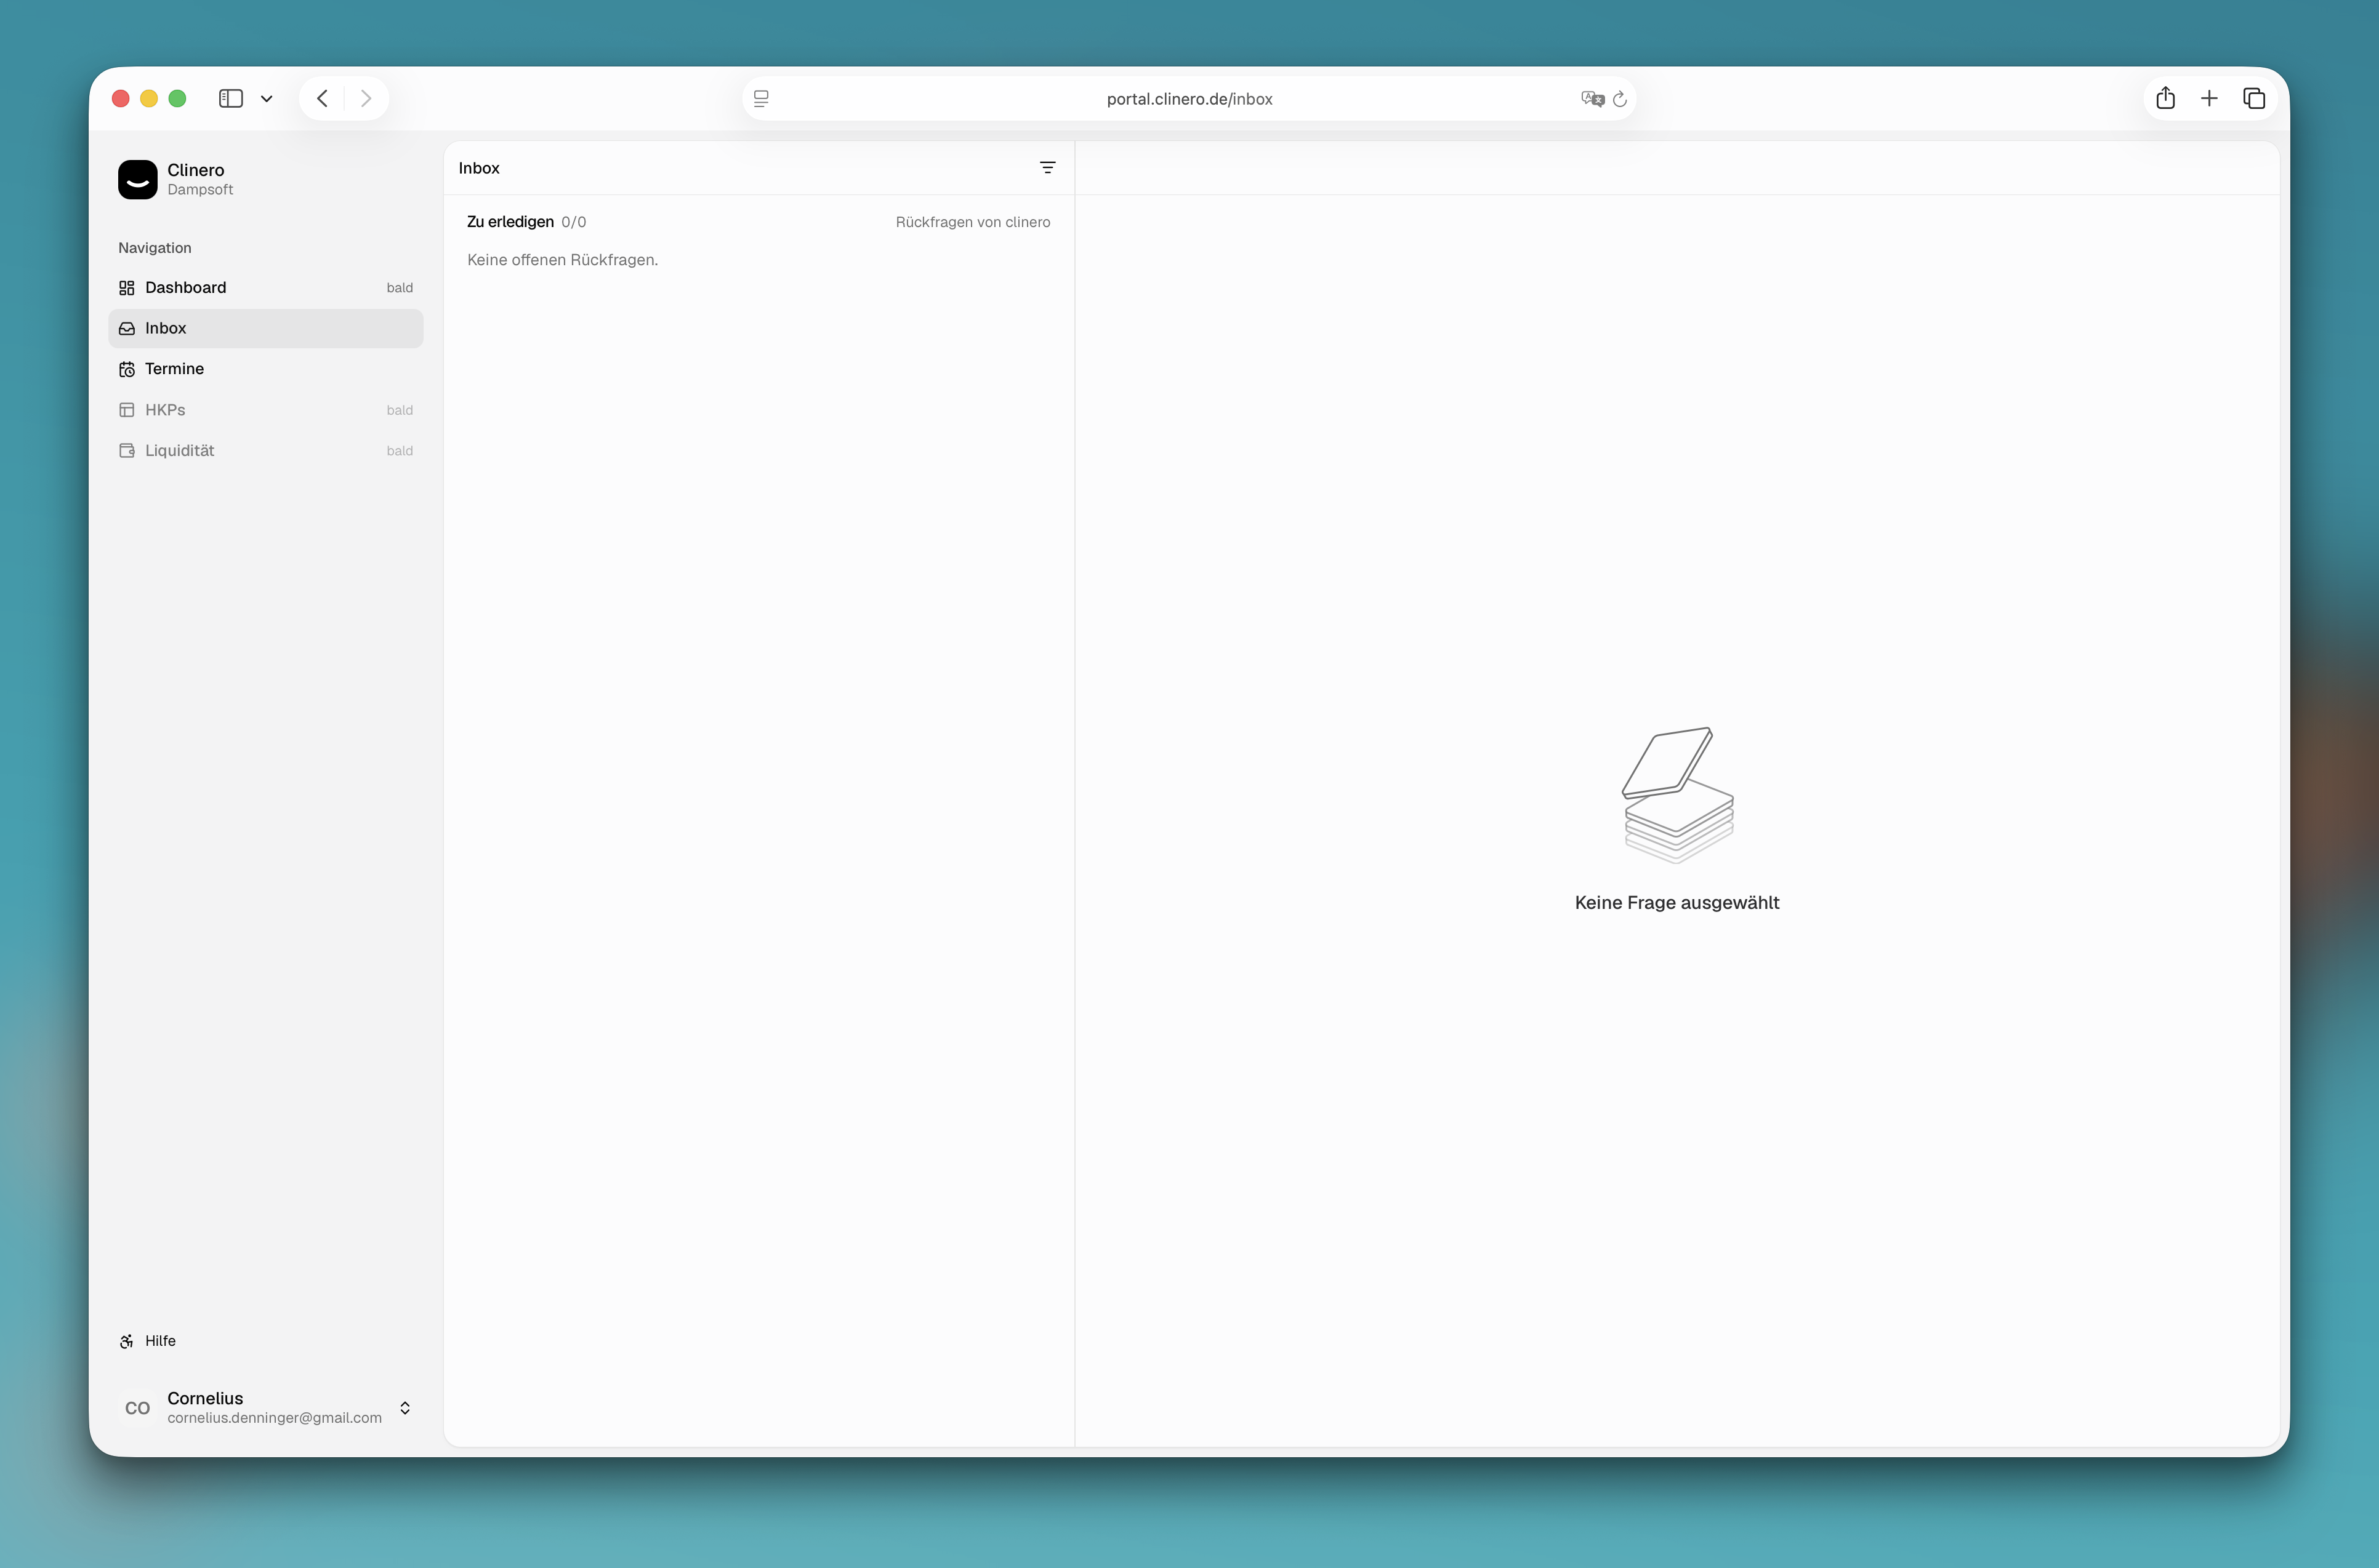Close the window with red button
Image resolution: width=2379 pixels, height=1568 pixels.
(121, 98)
